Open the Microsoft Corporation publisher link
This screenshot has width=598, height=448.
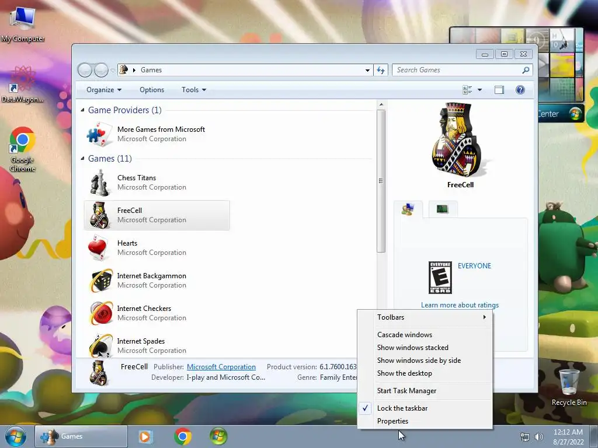[221, 367]
